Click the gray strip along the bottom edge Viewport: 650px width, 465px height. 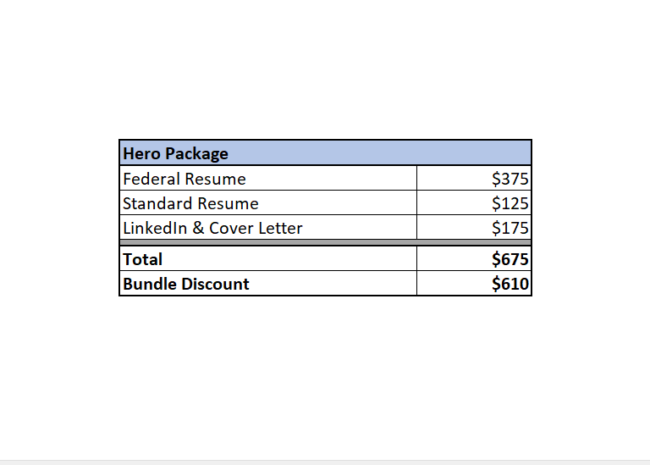(x=325, y=462)
